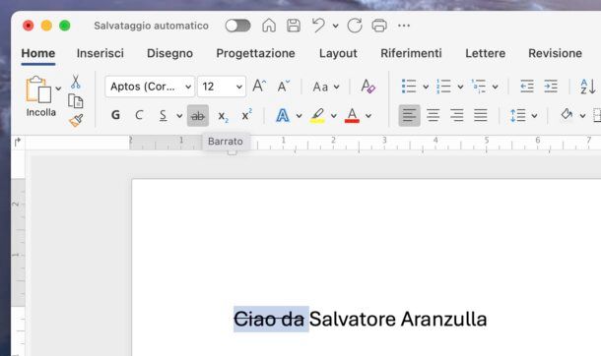601x356 pixels.
Task: Toggle underline with the S button
Action: pos(163,115)
